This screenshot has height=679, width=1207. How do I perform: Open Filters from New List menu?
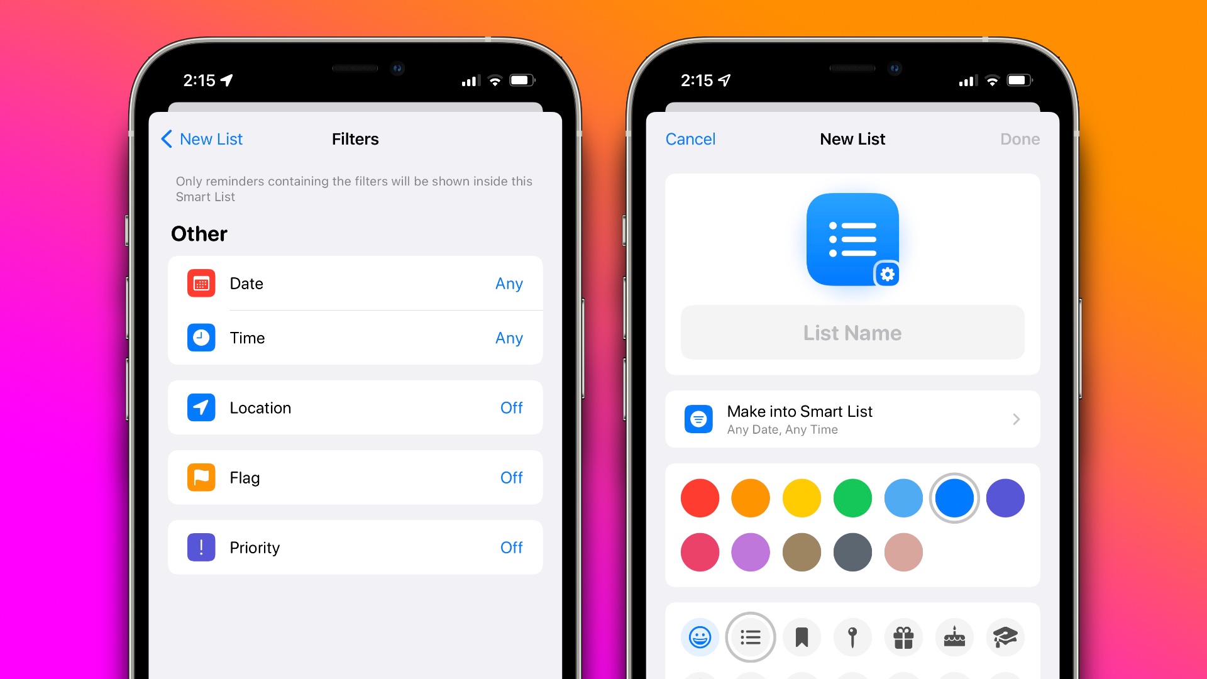tap(853, 419)
